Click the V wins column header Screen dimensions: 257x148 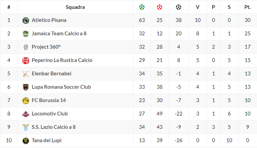point(197,7)
